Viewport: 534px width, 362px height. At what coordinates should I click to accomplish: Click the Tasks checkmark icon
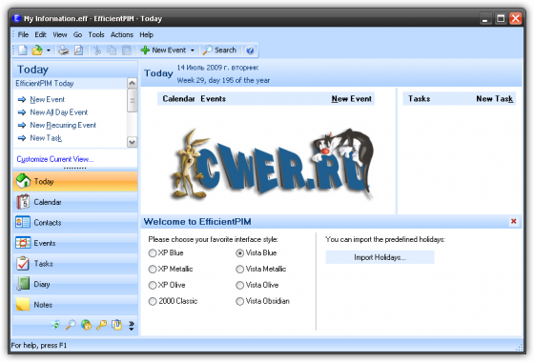[x=23, y=263]
